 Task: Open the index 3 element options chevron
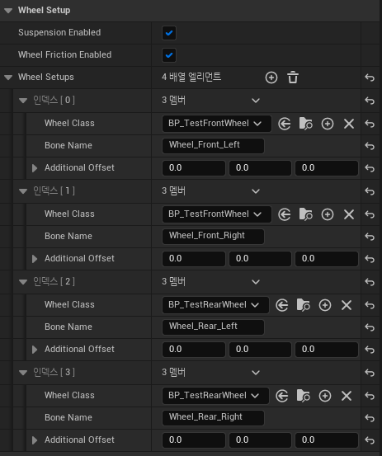[x=256, y=373]
